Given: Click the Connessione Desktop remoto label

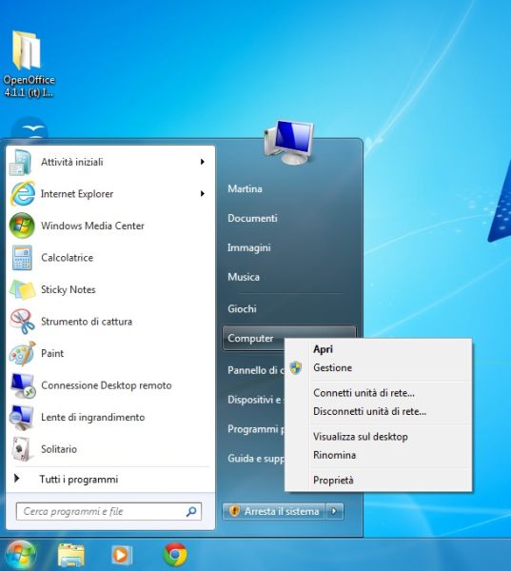Looking at the screenshot, I should (x=106, y=385).
